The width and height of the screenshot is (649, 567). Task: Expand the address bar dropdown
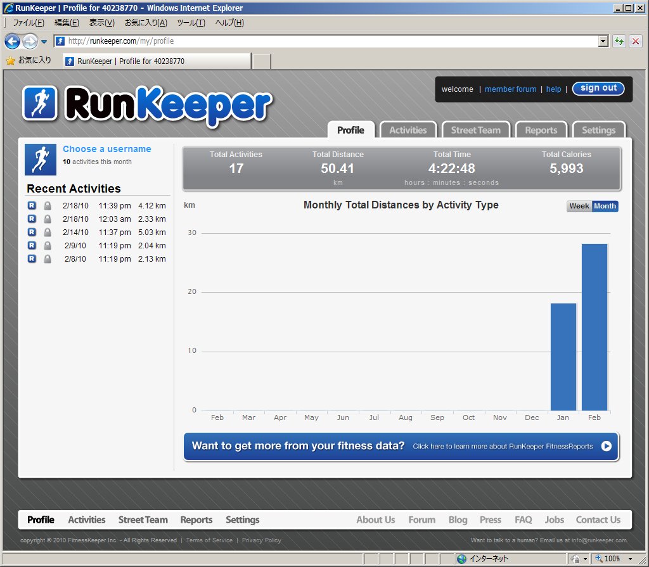(x=603, y=41)
